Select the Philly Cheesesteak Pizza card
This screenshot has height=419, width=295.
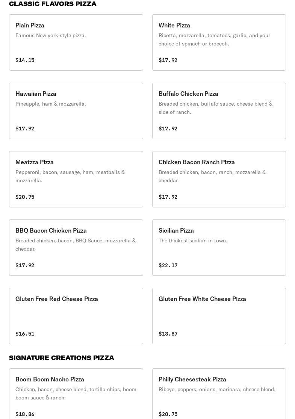[219, 394]
